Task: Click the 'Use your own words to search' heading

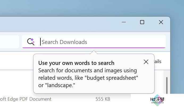Action: tap(76, 63)
